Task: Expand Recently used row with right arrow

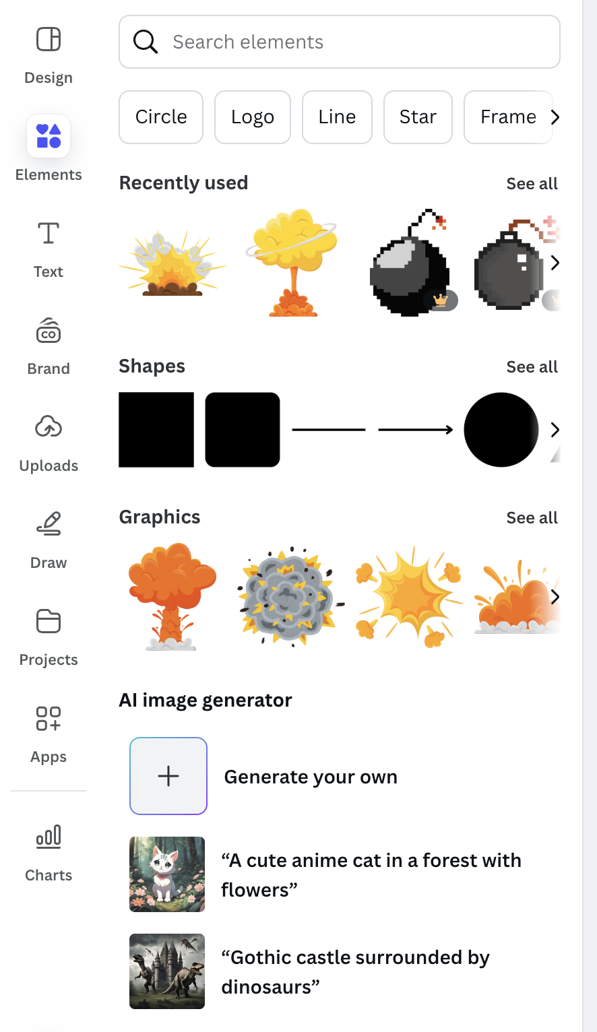Action: (555, 263)
